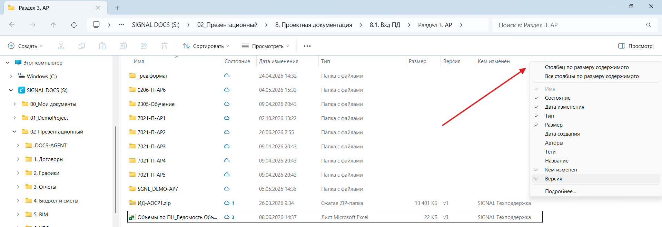Click the Copy icon in toolbar

[x=82, y=46]
